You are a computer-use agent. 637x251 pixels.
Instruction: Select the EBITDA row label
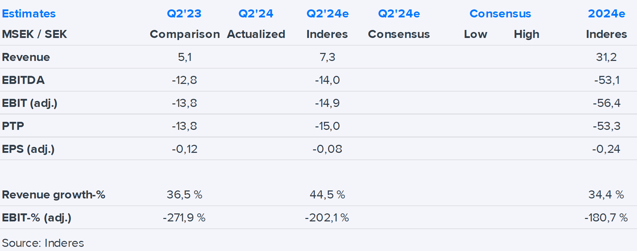(23, 80)
